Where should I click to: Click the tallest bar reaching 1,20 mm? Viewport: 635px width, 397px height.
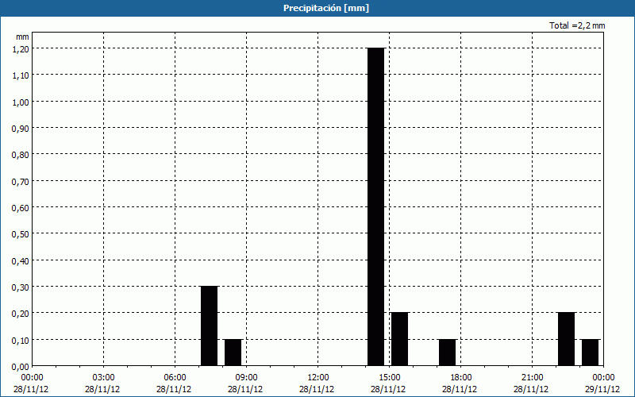375,206
